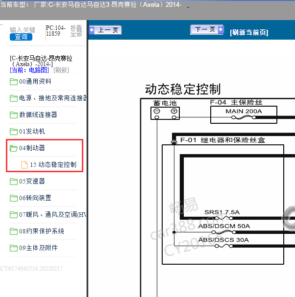The image size is (295, 297).
Task: Expand 06转向装置 tree item
Action: click(35, 198)
